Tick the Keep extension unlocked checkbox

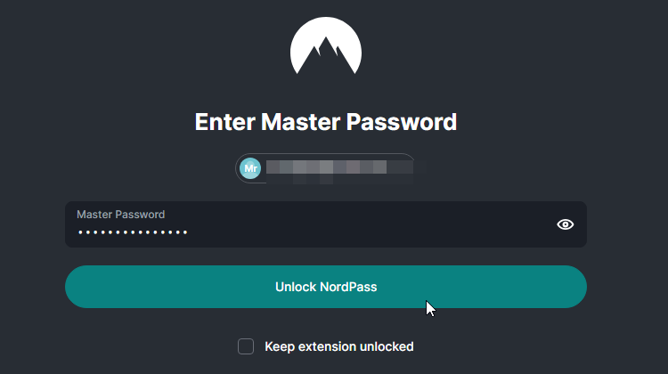[246, 346]
